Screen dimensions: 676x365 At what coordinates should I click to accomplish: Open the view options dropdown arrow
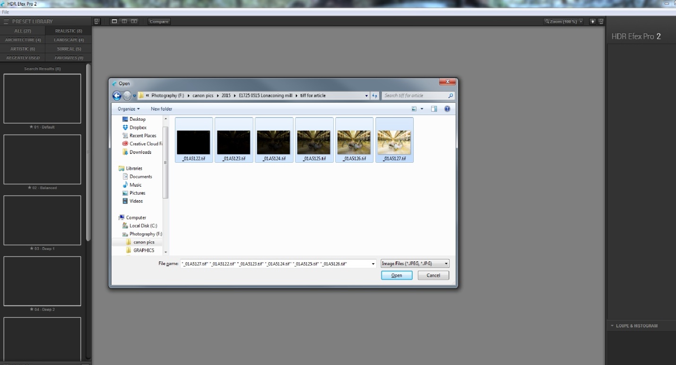coord(422,109)
